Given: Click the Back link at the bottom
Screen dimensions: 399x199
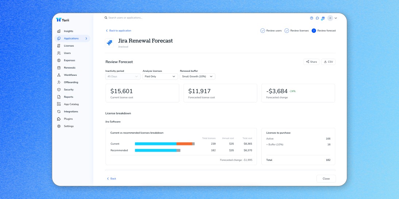Looking at the screenshot, I should 111,179.
